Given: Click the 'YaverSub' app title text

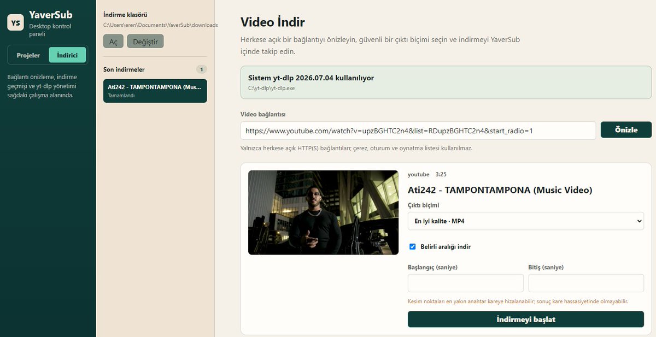Looking at the screenshot, I should coord(51,15).
